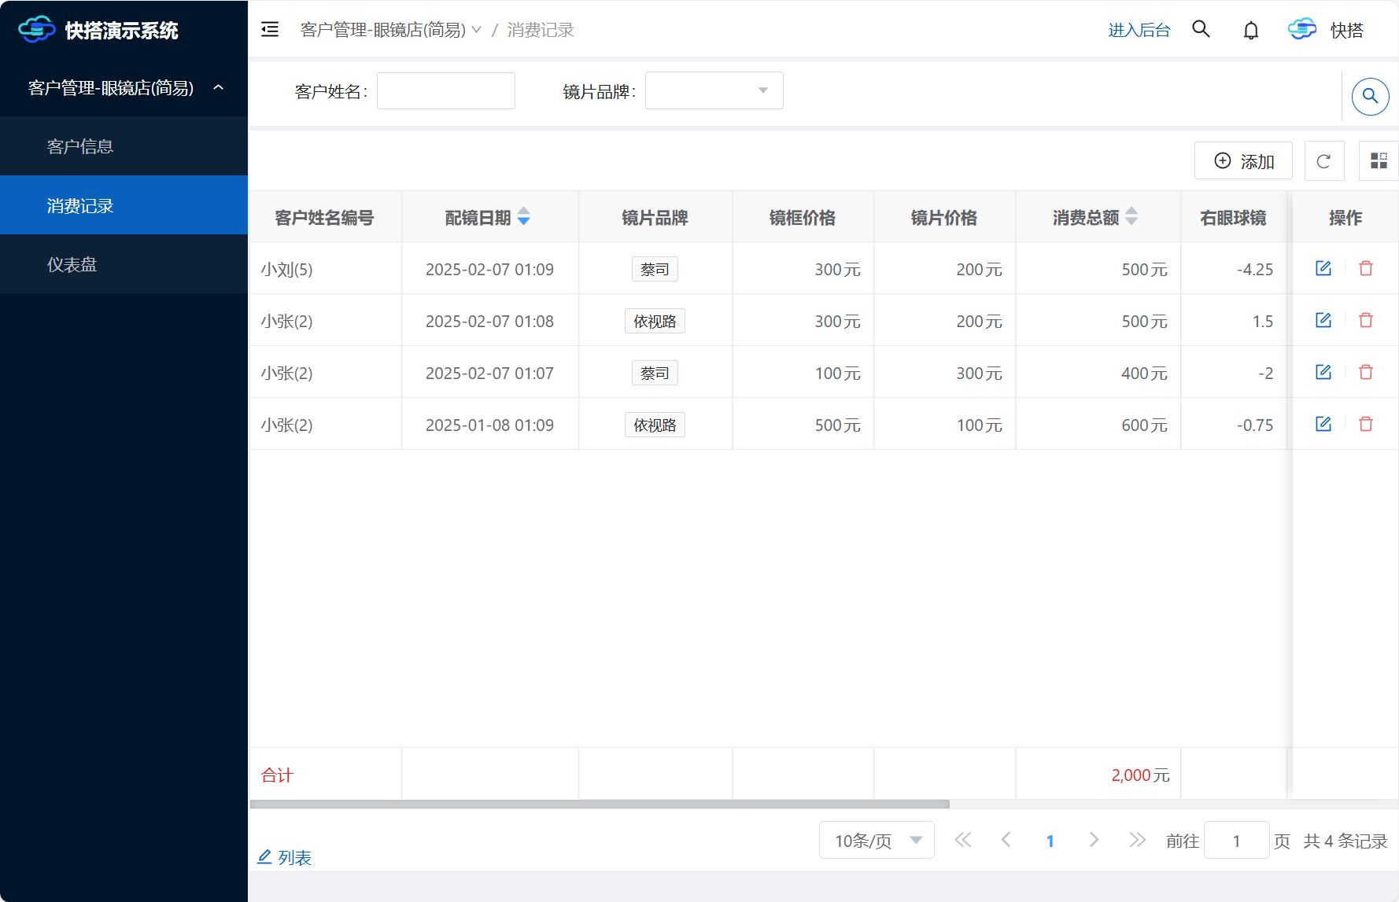Click the 2,000元 total value
The width and height of the screenshot is (1399, 902).
point(1140,775)
